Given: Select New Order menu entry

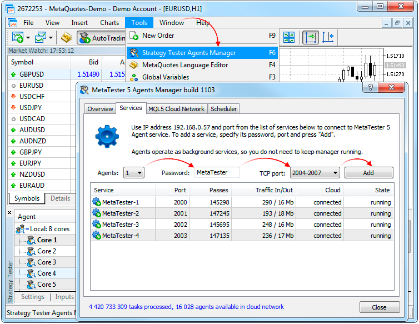Looking at the screenshot, I should tap(202, 36).
